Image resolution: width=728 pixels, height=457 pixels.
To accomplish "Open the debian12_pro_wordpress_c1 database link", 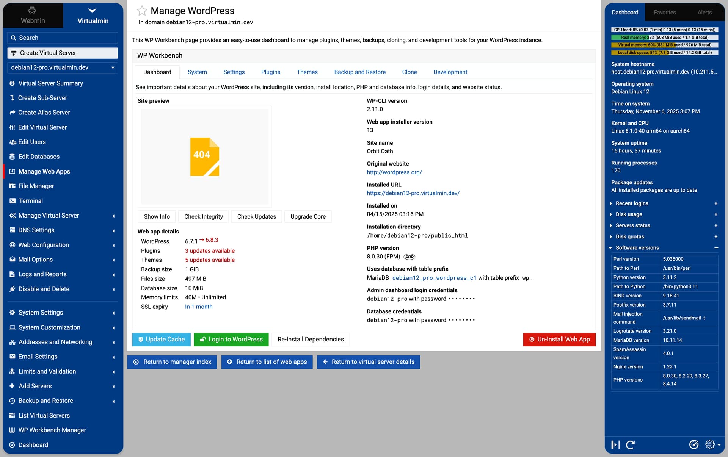I will [434, 278].
